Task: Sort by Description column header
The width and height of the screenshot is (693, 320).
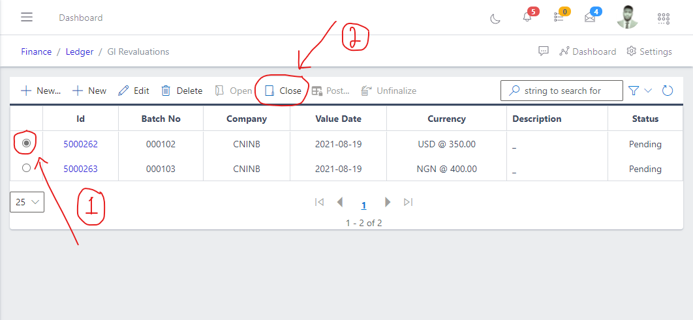Action: click(557, 119)
